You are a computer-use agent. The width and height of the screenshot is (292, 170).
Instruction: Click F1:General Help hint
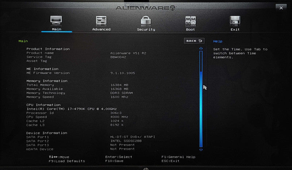tap(178, 157)
